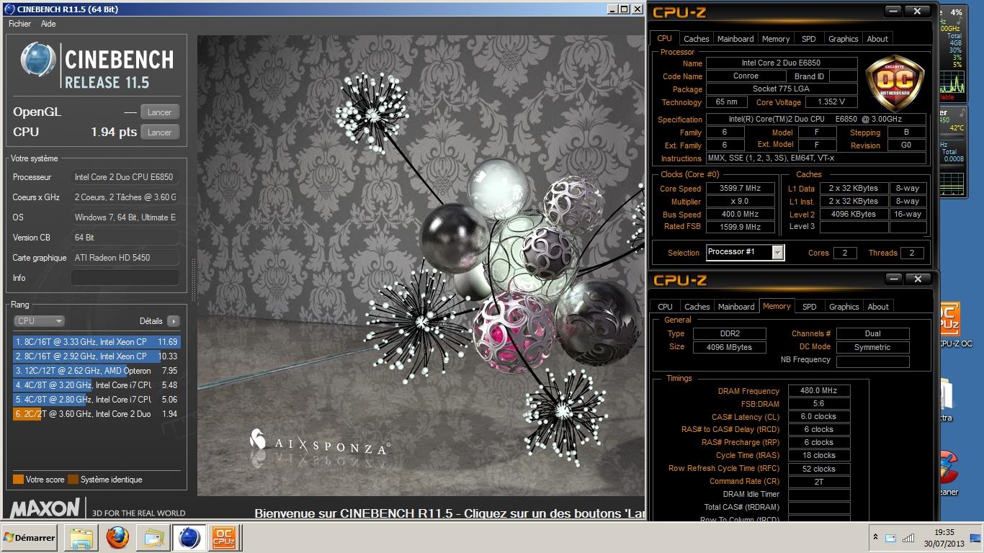Open Mainboard tab in memory CPU-Z window
The height and width of the screenshot is (553, 984).
point(736,307)
